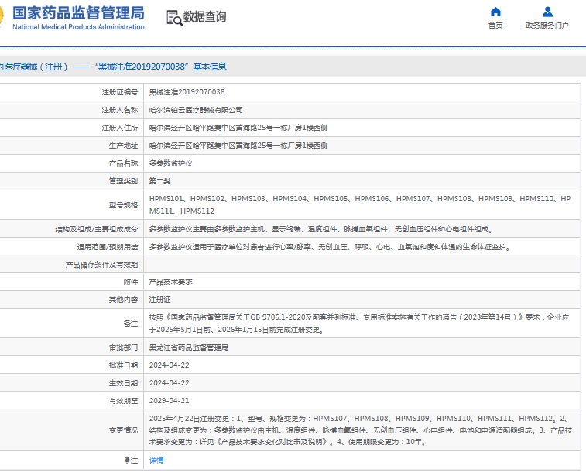Click the 国家药品监督管理局 logo title
The height and width of the screenshot is (476, 586).
click(x=78, y=13)
